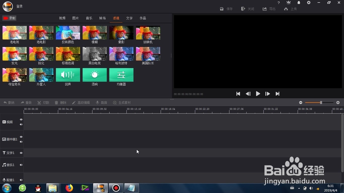
Task: Select the 放映机 filter
Action: [x=148, y=33]
